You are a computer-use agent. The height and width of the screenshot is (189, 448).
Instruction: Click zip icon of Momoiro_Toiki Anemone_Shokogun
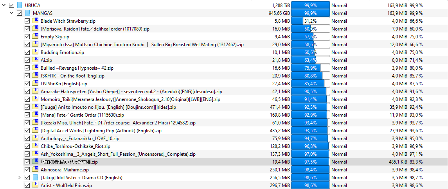(35, 99)
